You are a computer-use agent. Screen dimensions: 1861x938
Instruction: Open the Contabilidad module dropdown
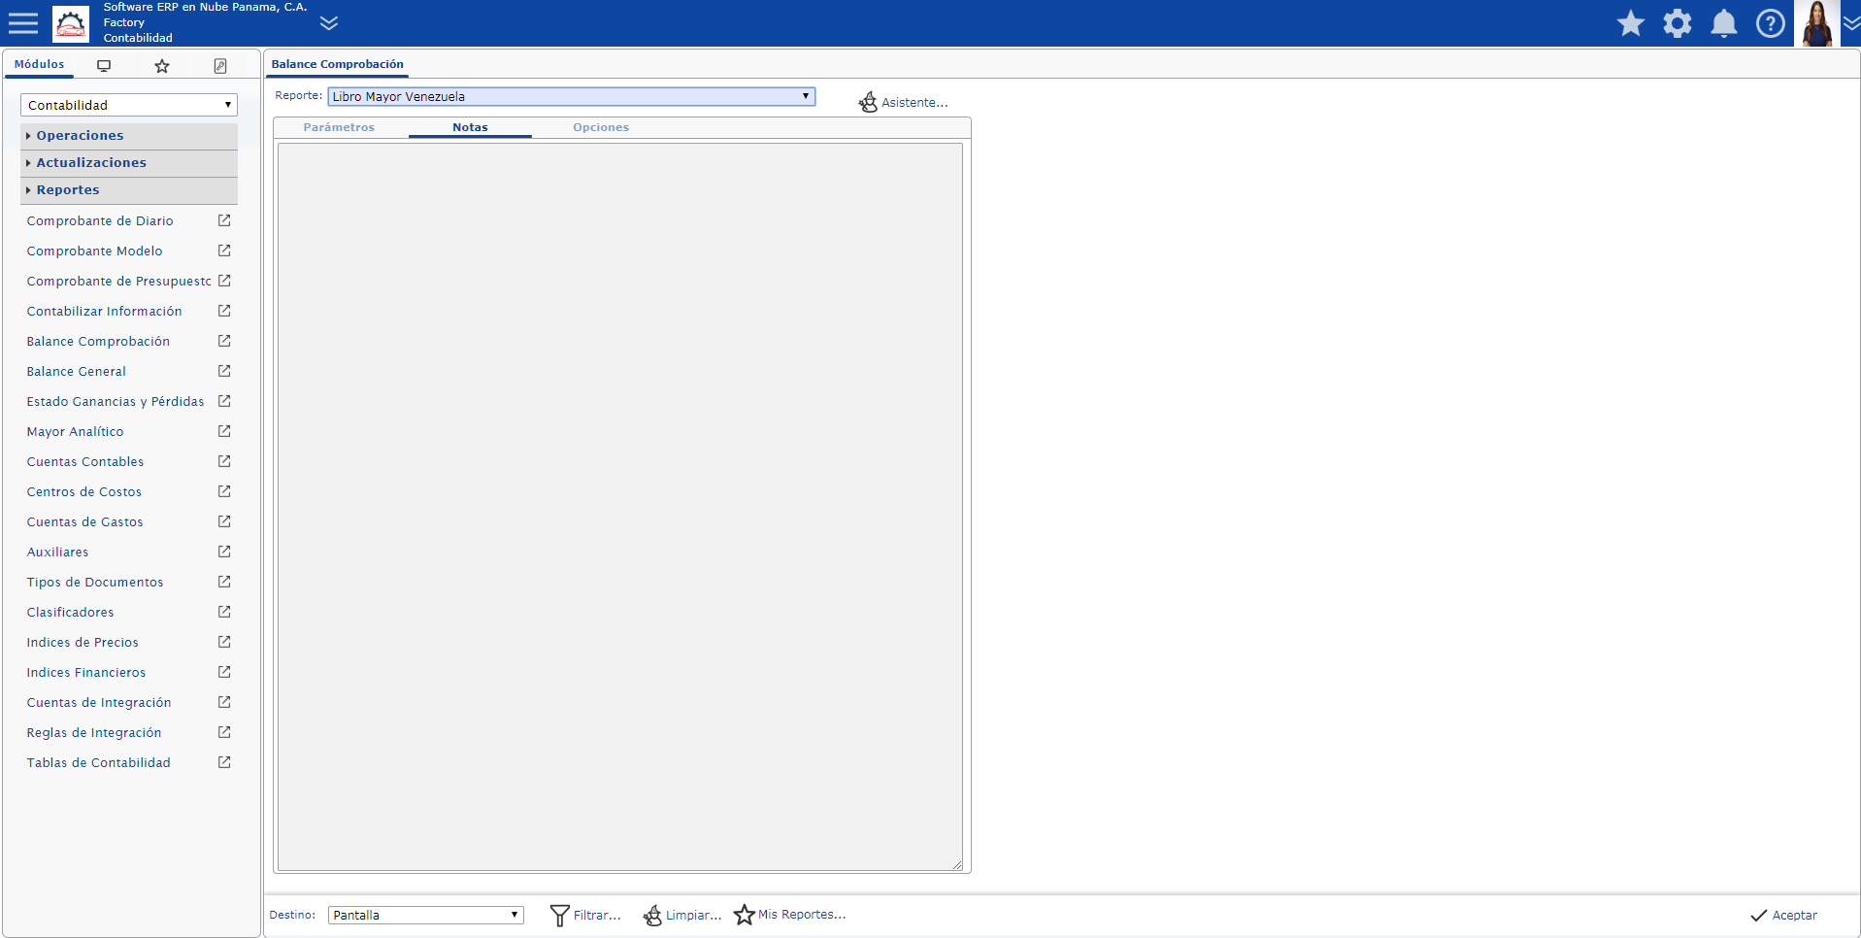click(129, 105)
